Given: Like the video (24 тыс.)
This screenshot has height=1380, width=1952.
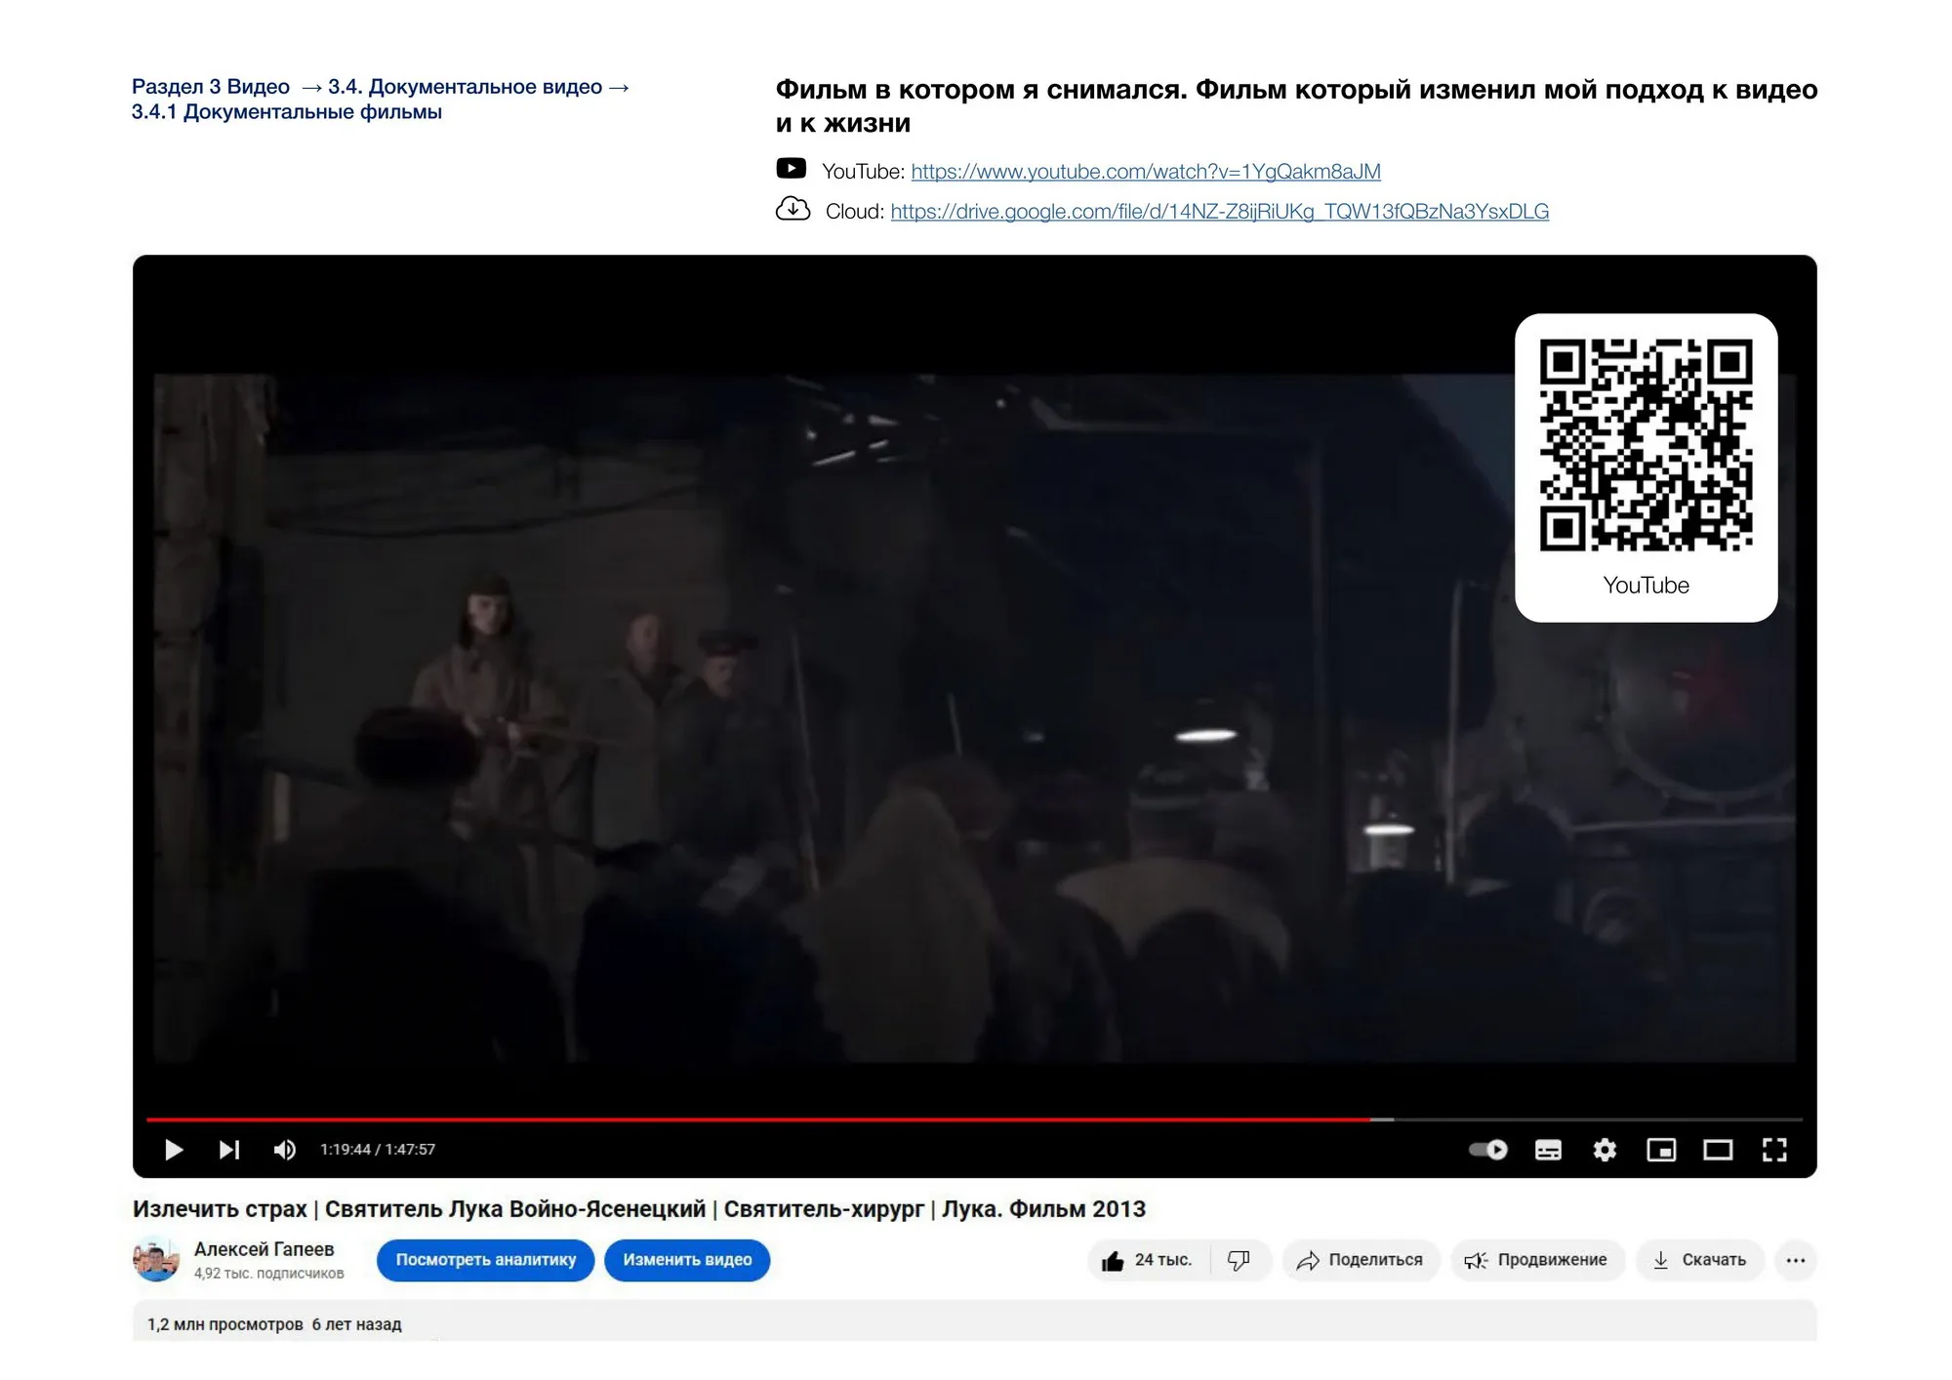Looking at the screenshot, I should tap(1148, 1260).
